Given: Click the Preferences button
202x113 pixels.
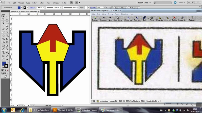Looking at the screenshot, I should (x=134, y=8).
